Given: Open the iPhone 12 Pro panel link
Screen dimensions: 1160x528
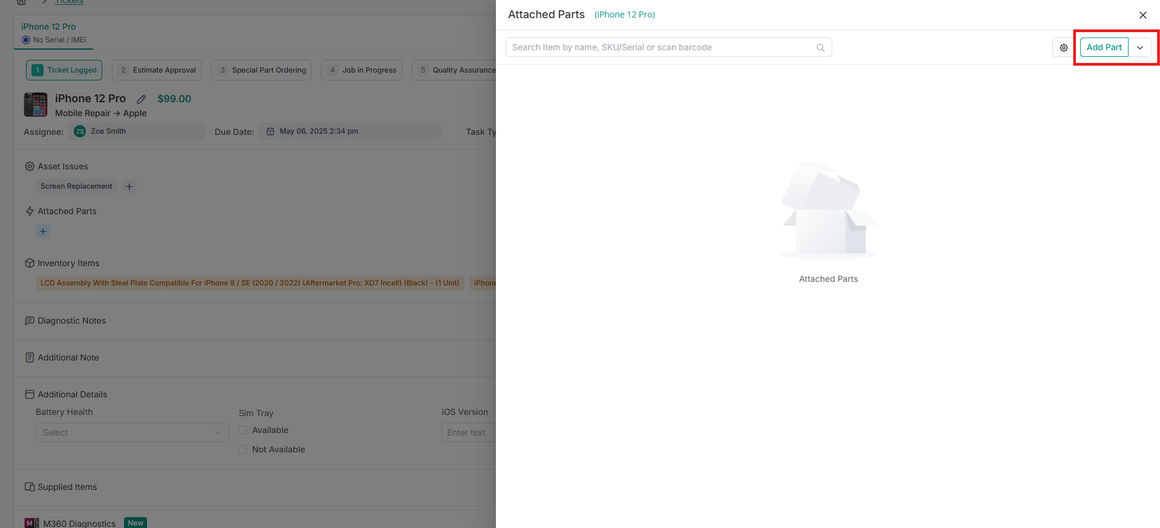Looking at the screenshot, I should [625, 15].
